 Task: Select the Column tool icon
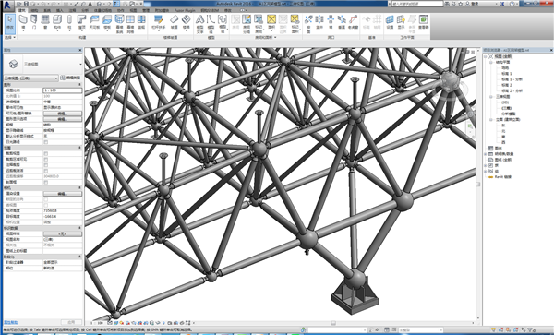pos(69,22)
